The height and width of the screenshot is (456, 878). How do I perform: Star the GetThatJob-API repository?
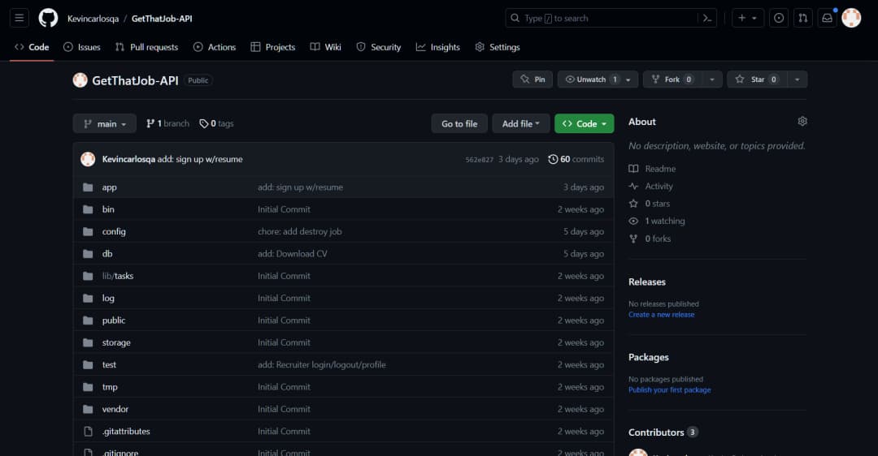tap(757, 80)
